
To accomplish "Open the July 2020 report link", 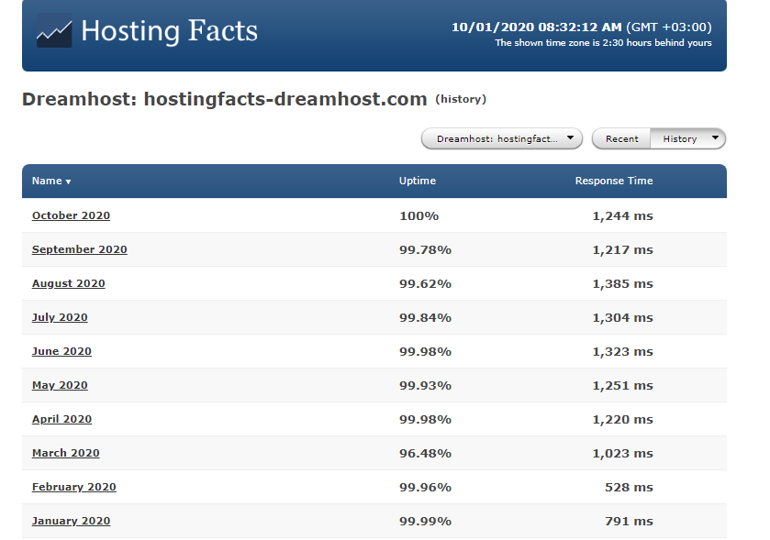I will point(60,317).
